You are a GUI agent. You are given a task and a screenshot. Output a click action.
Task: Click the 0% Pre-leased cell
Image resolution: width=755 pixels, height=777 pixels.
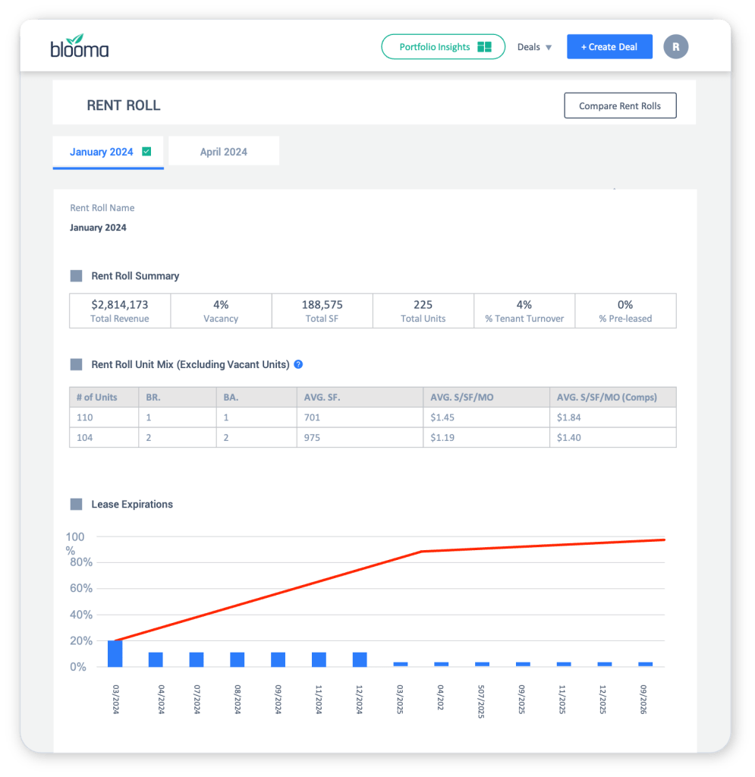point(625,310)
